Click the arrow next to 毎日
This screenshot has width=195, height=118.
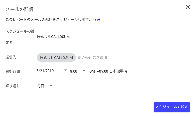click(51, 86)
